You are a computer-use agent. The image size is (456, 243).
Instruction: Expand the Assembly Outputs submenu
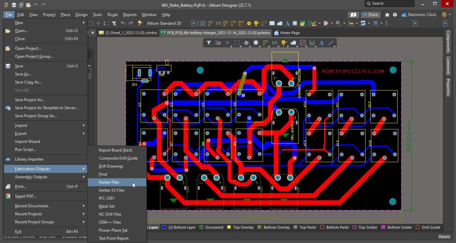45,177
